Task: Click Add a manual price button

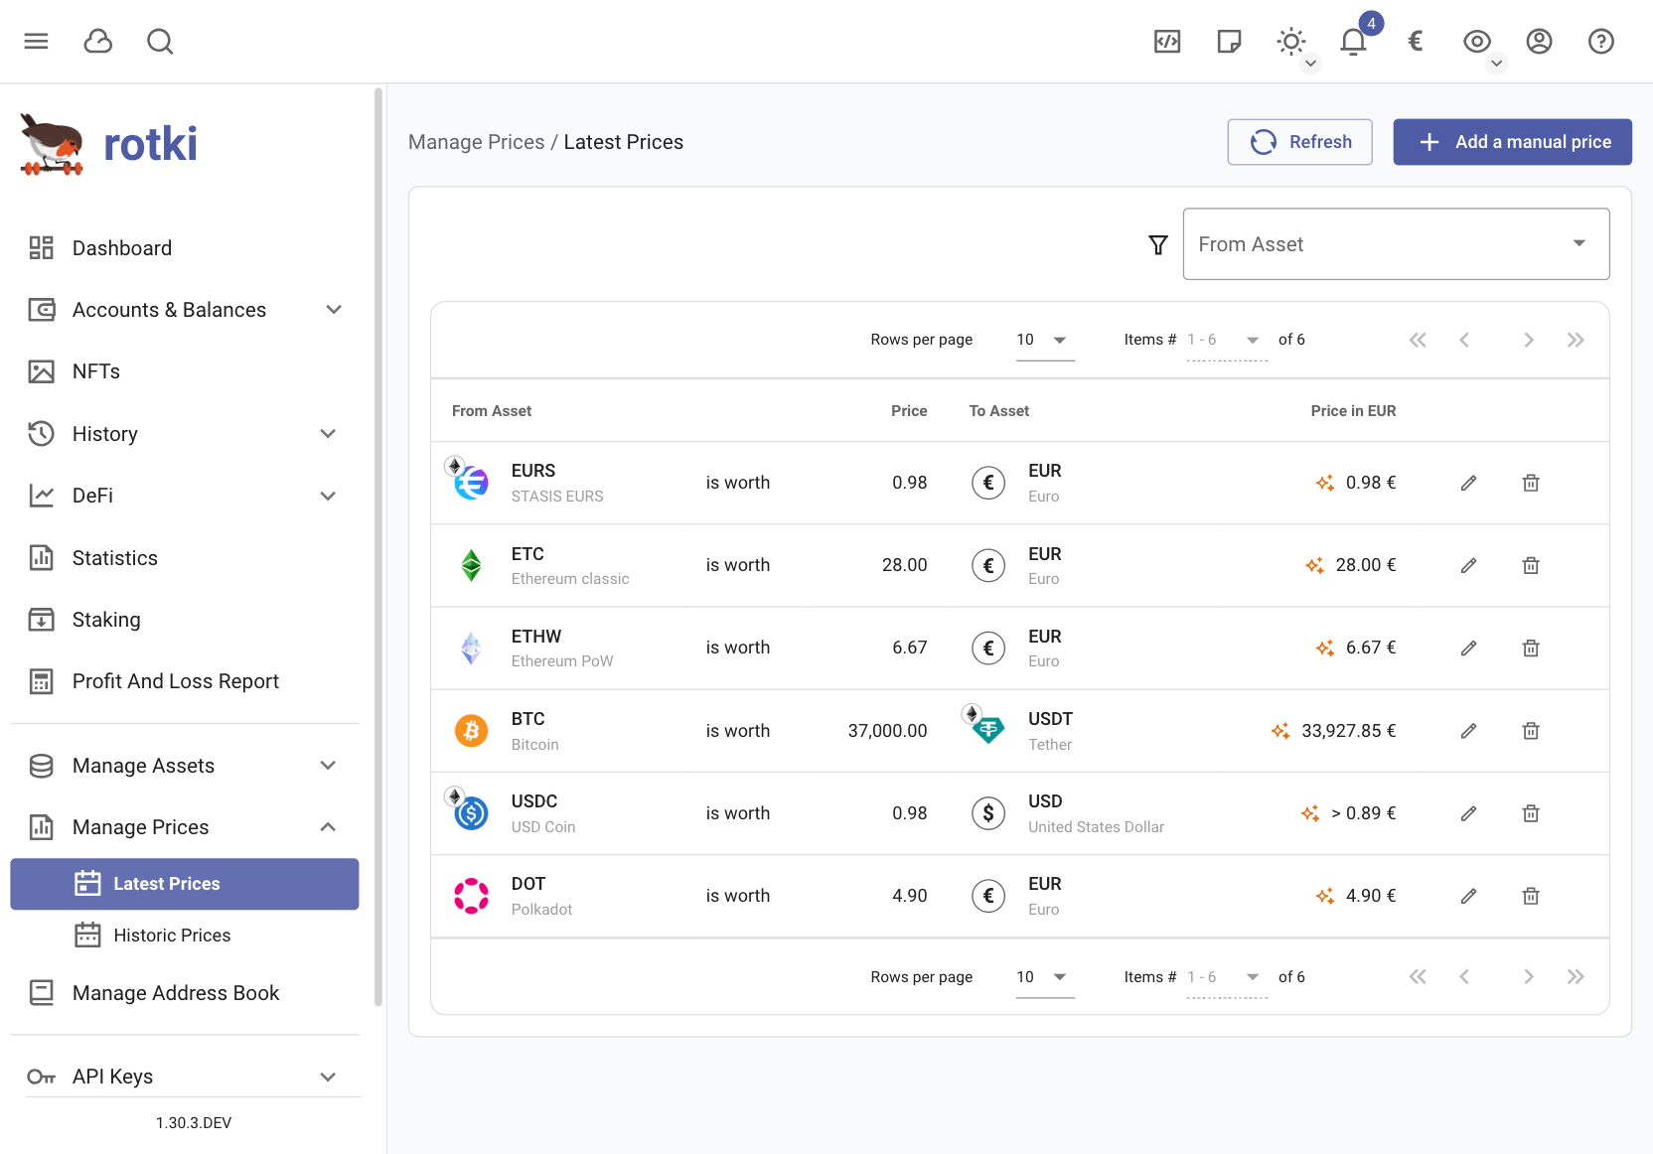Action: pyautogui.click(x=1512, y=142)
